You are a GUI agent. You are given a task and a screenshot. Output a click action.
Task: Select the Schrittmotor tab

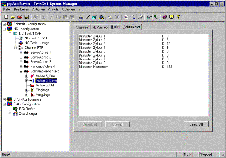131,27
